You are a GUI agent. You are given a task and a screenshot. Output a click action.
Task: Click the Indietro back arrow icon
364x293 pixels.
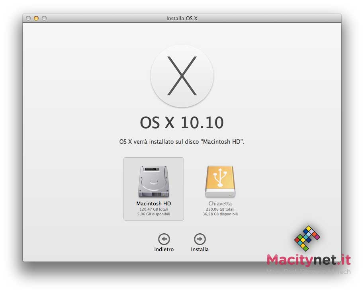(x=164, y=239)
